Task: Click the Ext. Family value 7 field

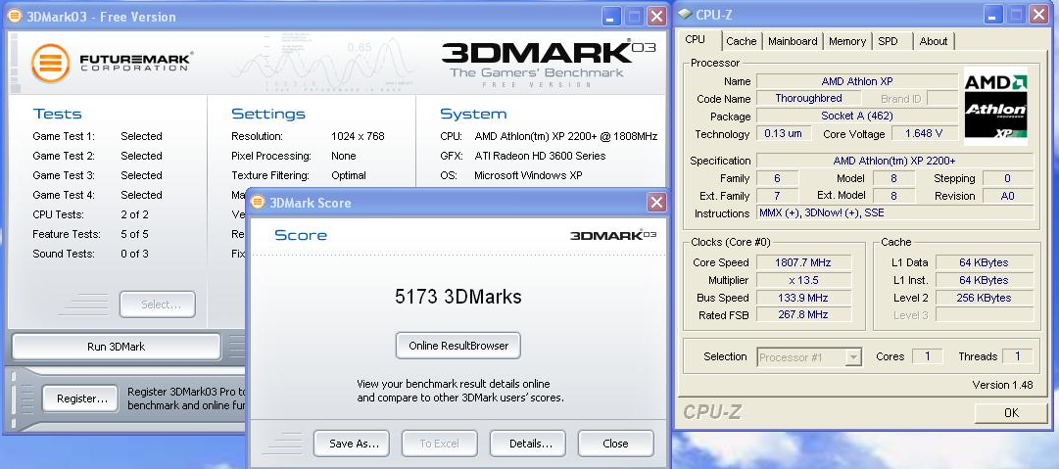Action: [x=777, y=196]
